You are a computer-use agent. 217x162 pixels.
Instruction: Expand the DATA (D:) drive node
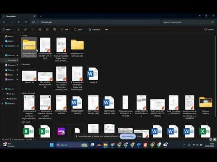[4, 99]
